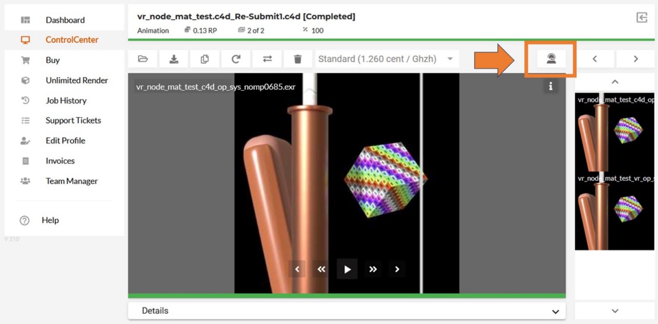
Task: Delete the job with trash icon
Action: (x=298, y=59)
